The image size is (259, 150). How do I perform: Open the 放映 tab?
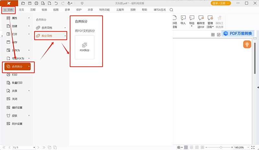click(133, 10)
